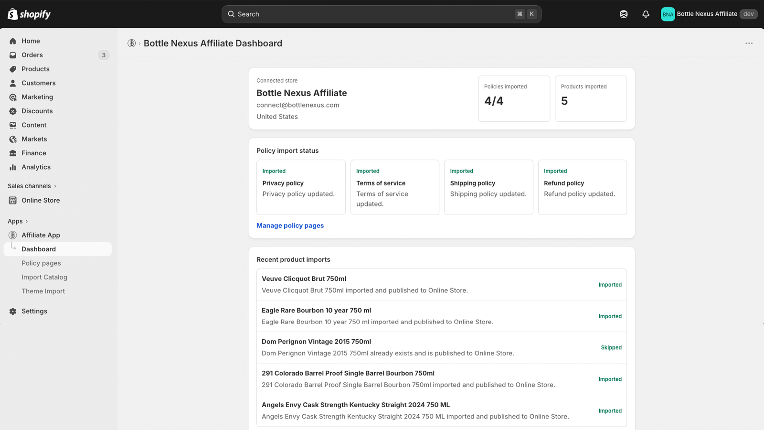Click the Skipped status for Dom Perignon
The height and width of the screenshot is (430, 764).
[x=611, y=348]
